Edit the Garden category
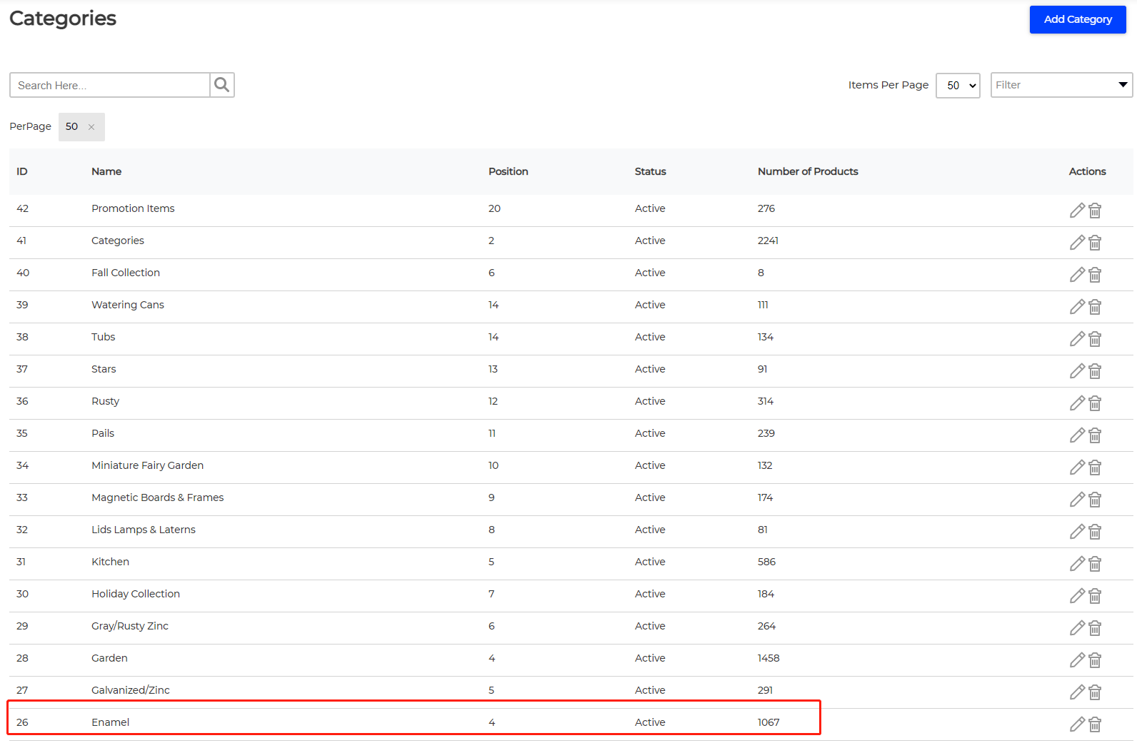Screen dimensions: 1137x748 click(1077, 660)
